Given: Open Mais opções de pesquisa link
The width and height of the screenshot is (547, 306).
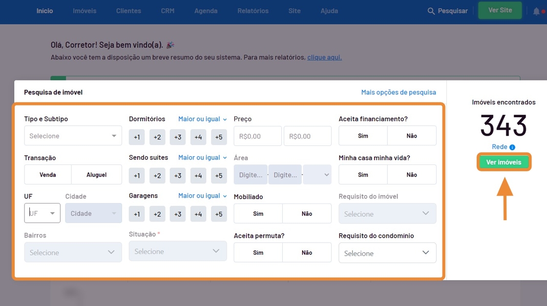Looking at the screenshot, I should [399, 92].
